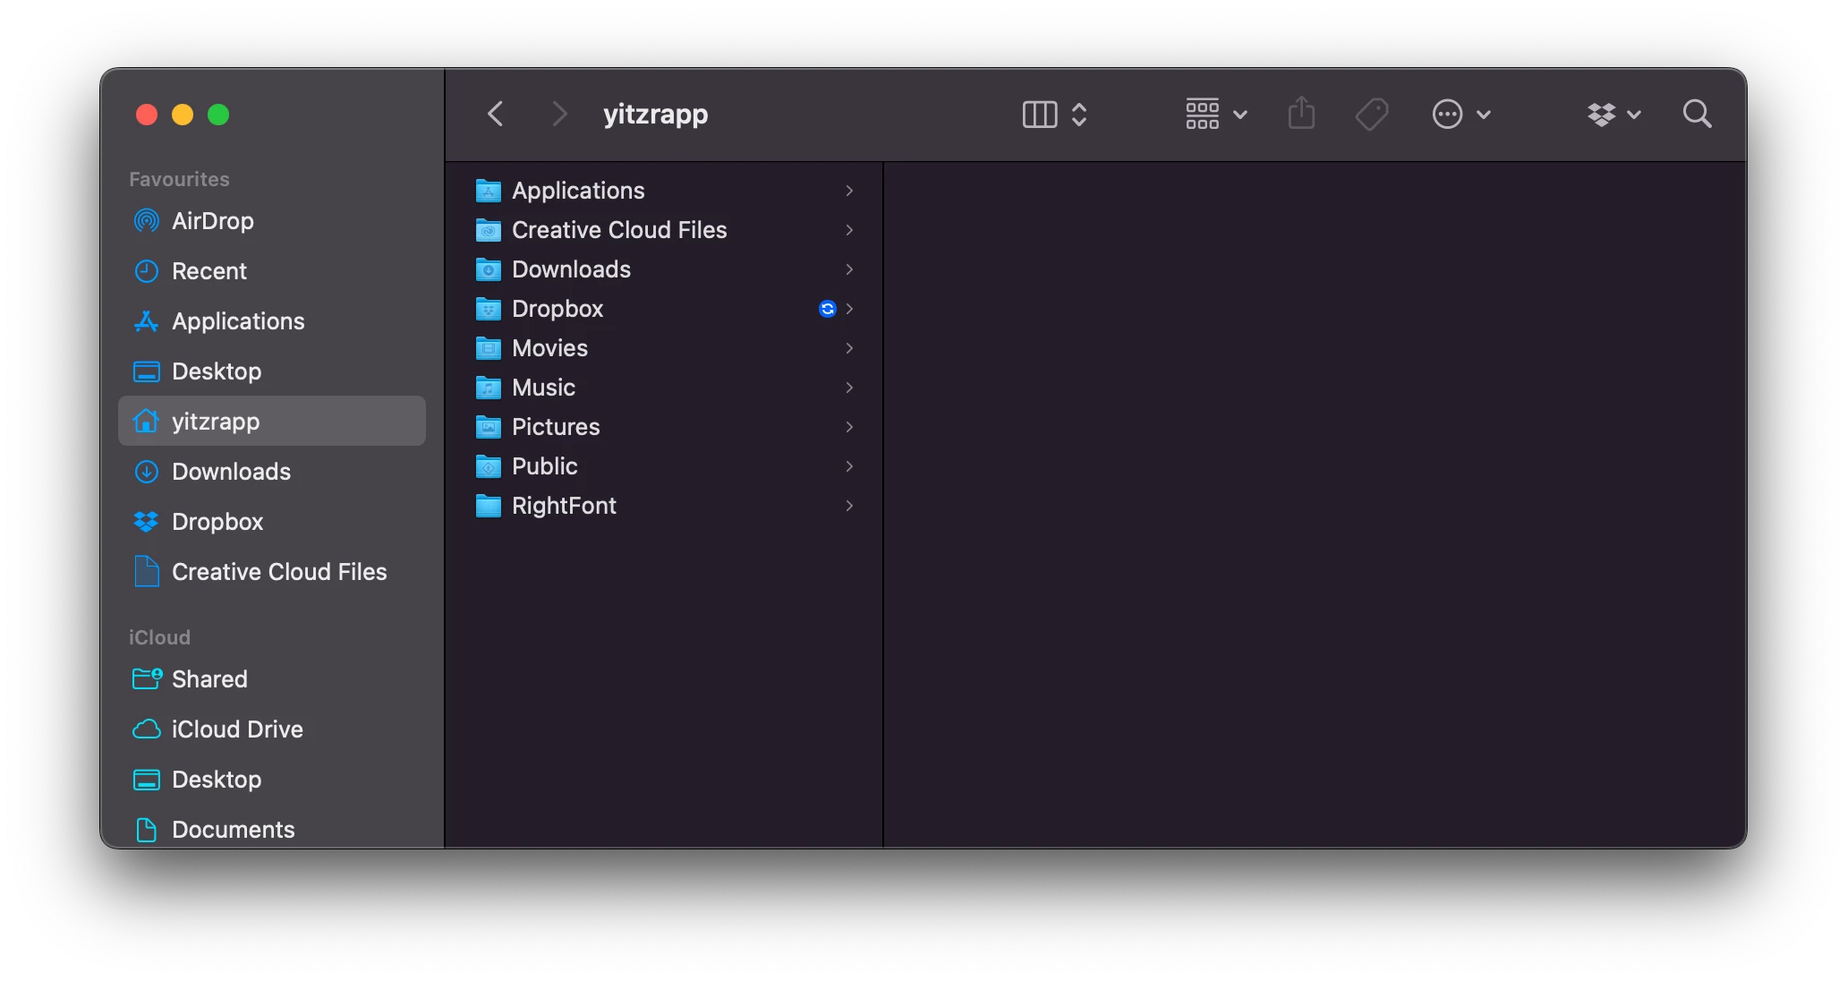Screen dimensions: 1847x981
Task: Open sidebar Creative Cloud Files item
Action: click(278, 572)
